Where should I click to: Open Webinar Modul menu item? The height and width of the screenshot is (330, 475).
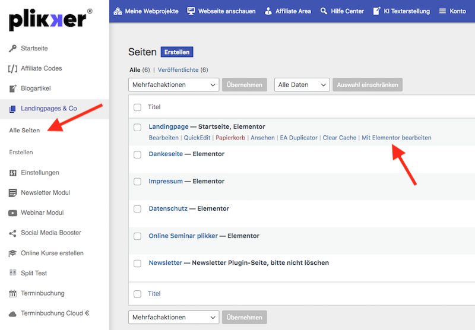coord(42,213)
